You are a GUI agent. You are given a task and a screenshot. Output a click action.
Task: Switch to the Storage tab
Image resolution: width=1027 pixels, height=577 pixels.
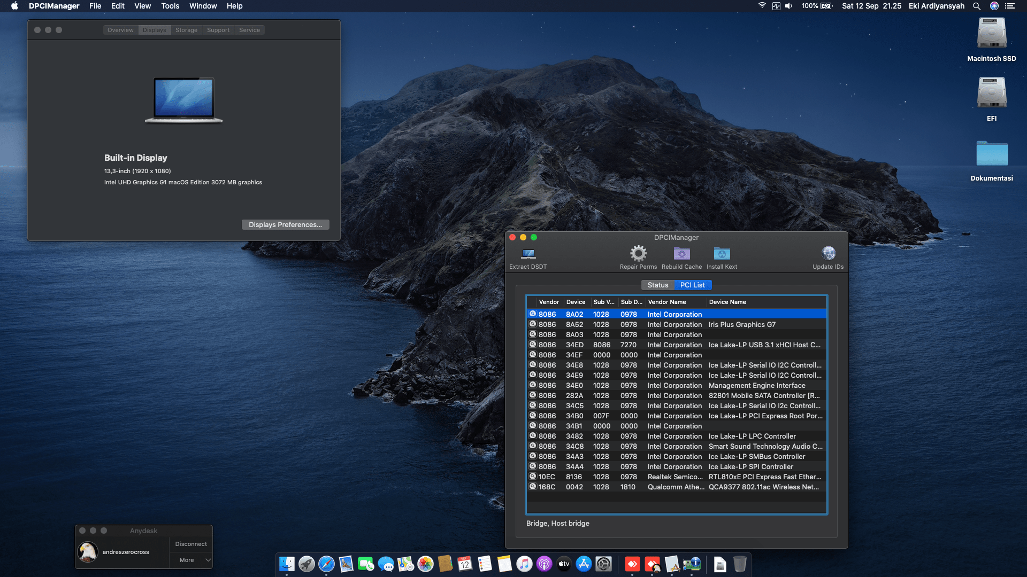[x=186, y=30]
